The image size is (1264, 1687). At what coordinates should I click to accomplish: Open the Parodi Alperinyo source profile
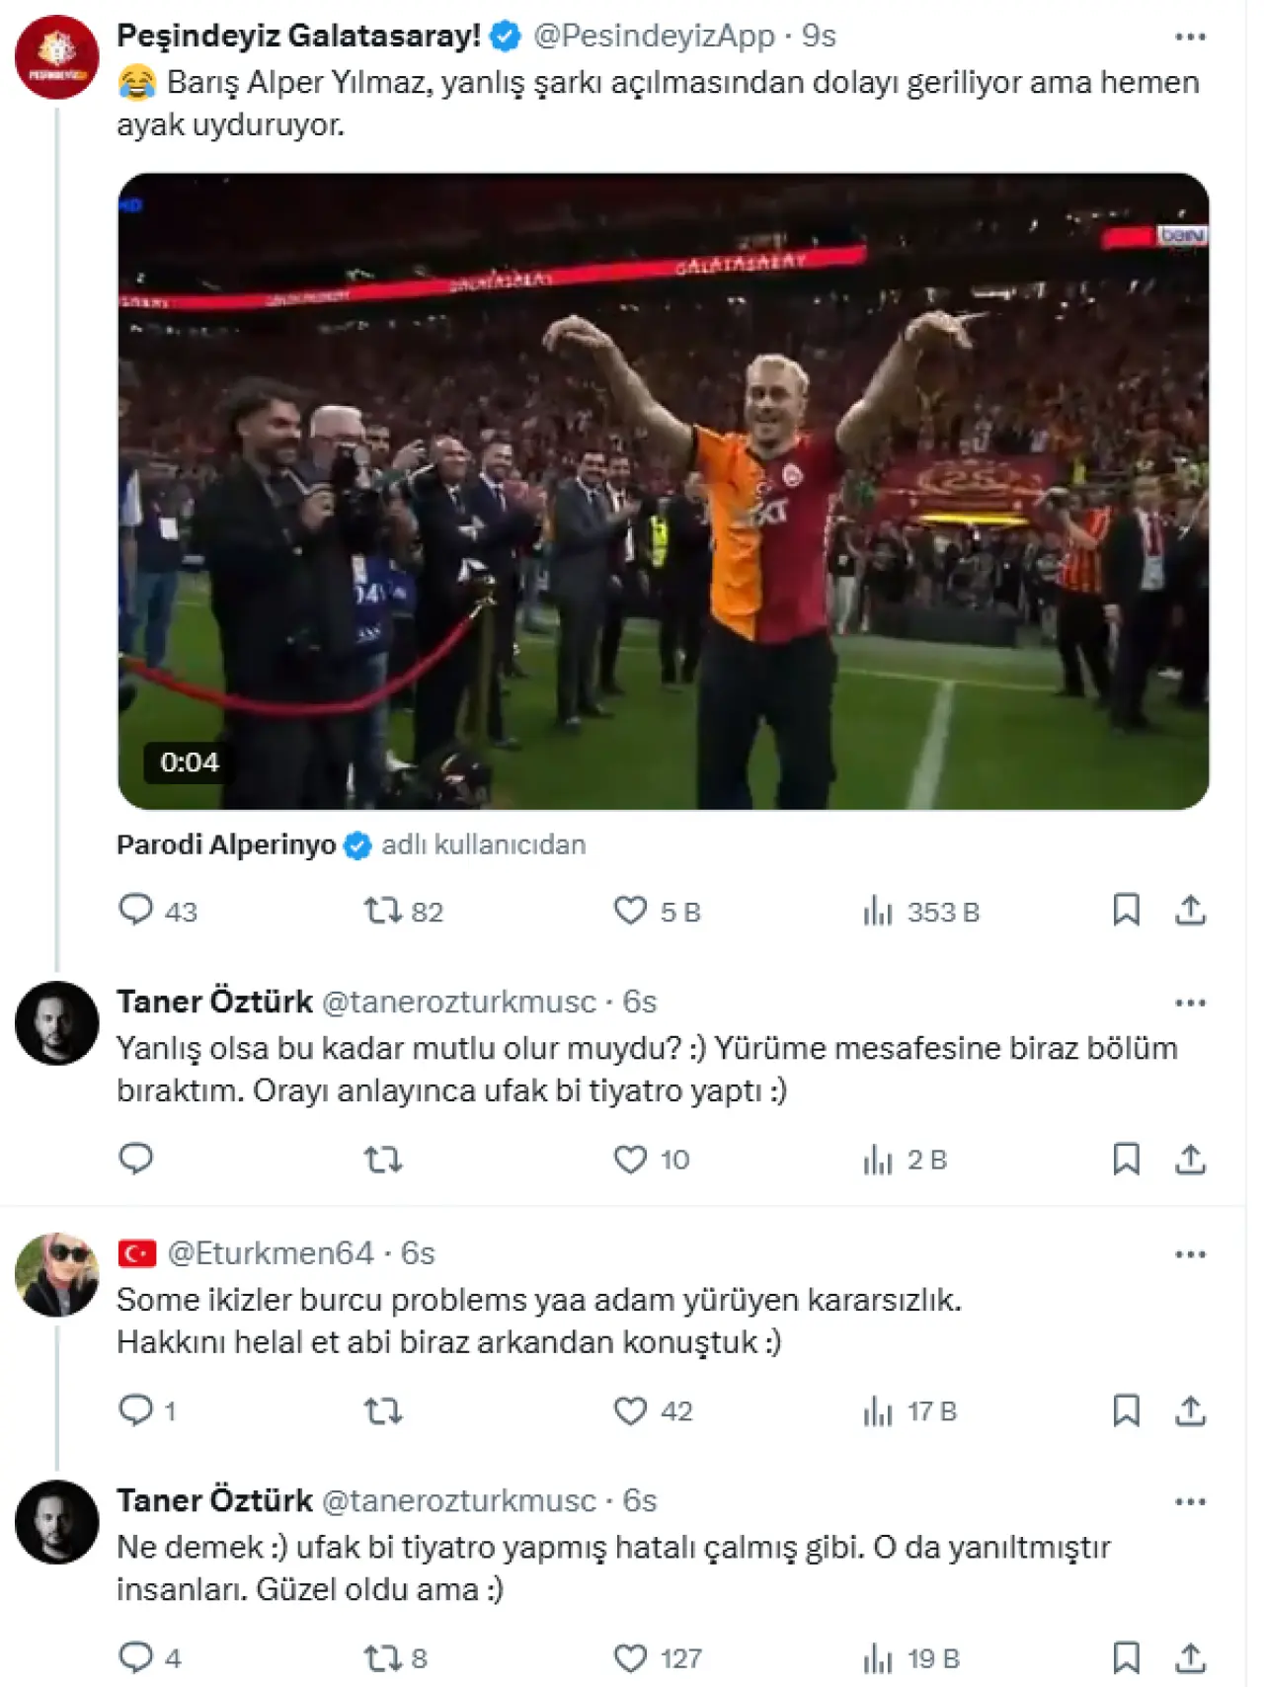(x=226, y=845)
